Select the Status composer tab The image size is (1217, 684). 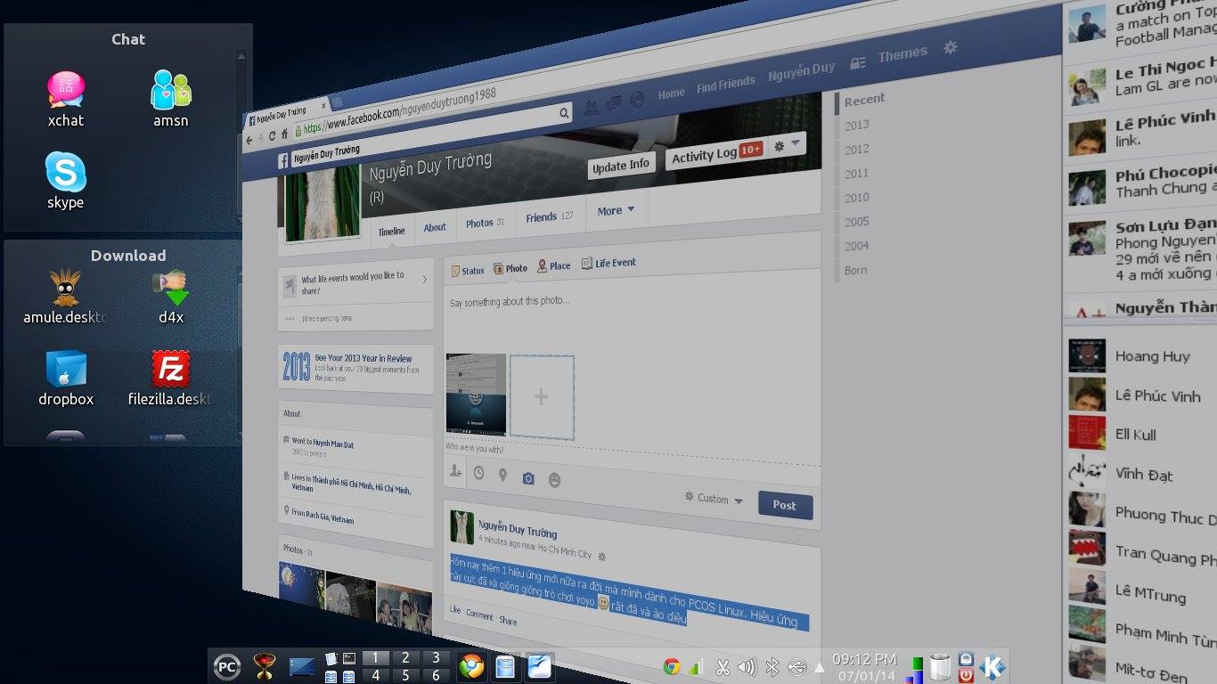pos(468,271)
